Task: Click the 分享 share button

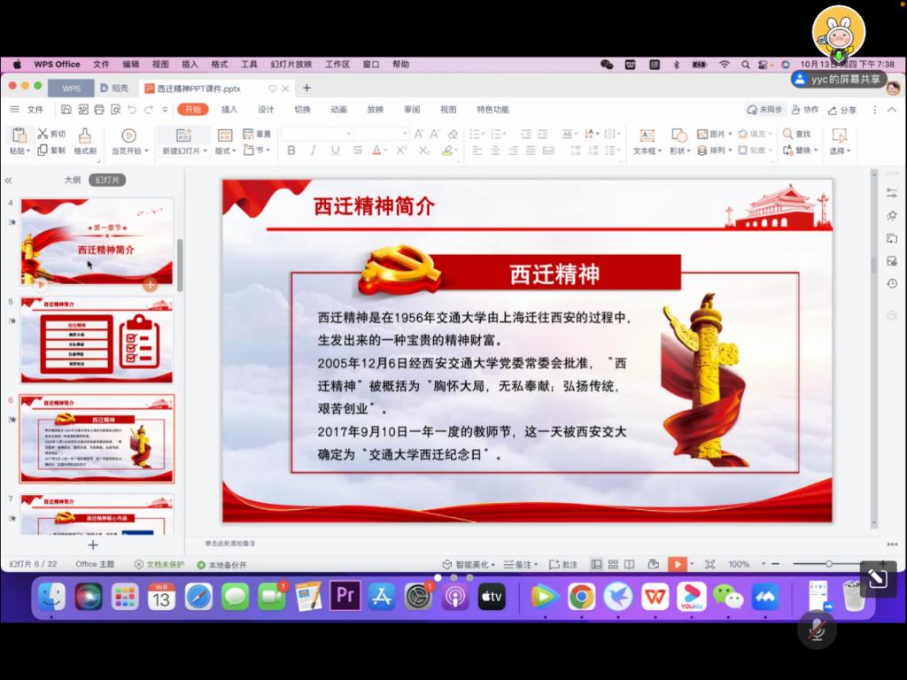Action: pos(842,110)
